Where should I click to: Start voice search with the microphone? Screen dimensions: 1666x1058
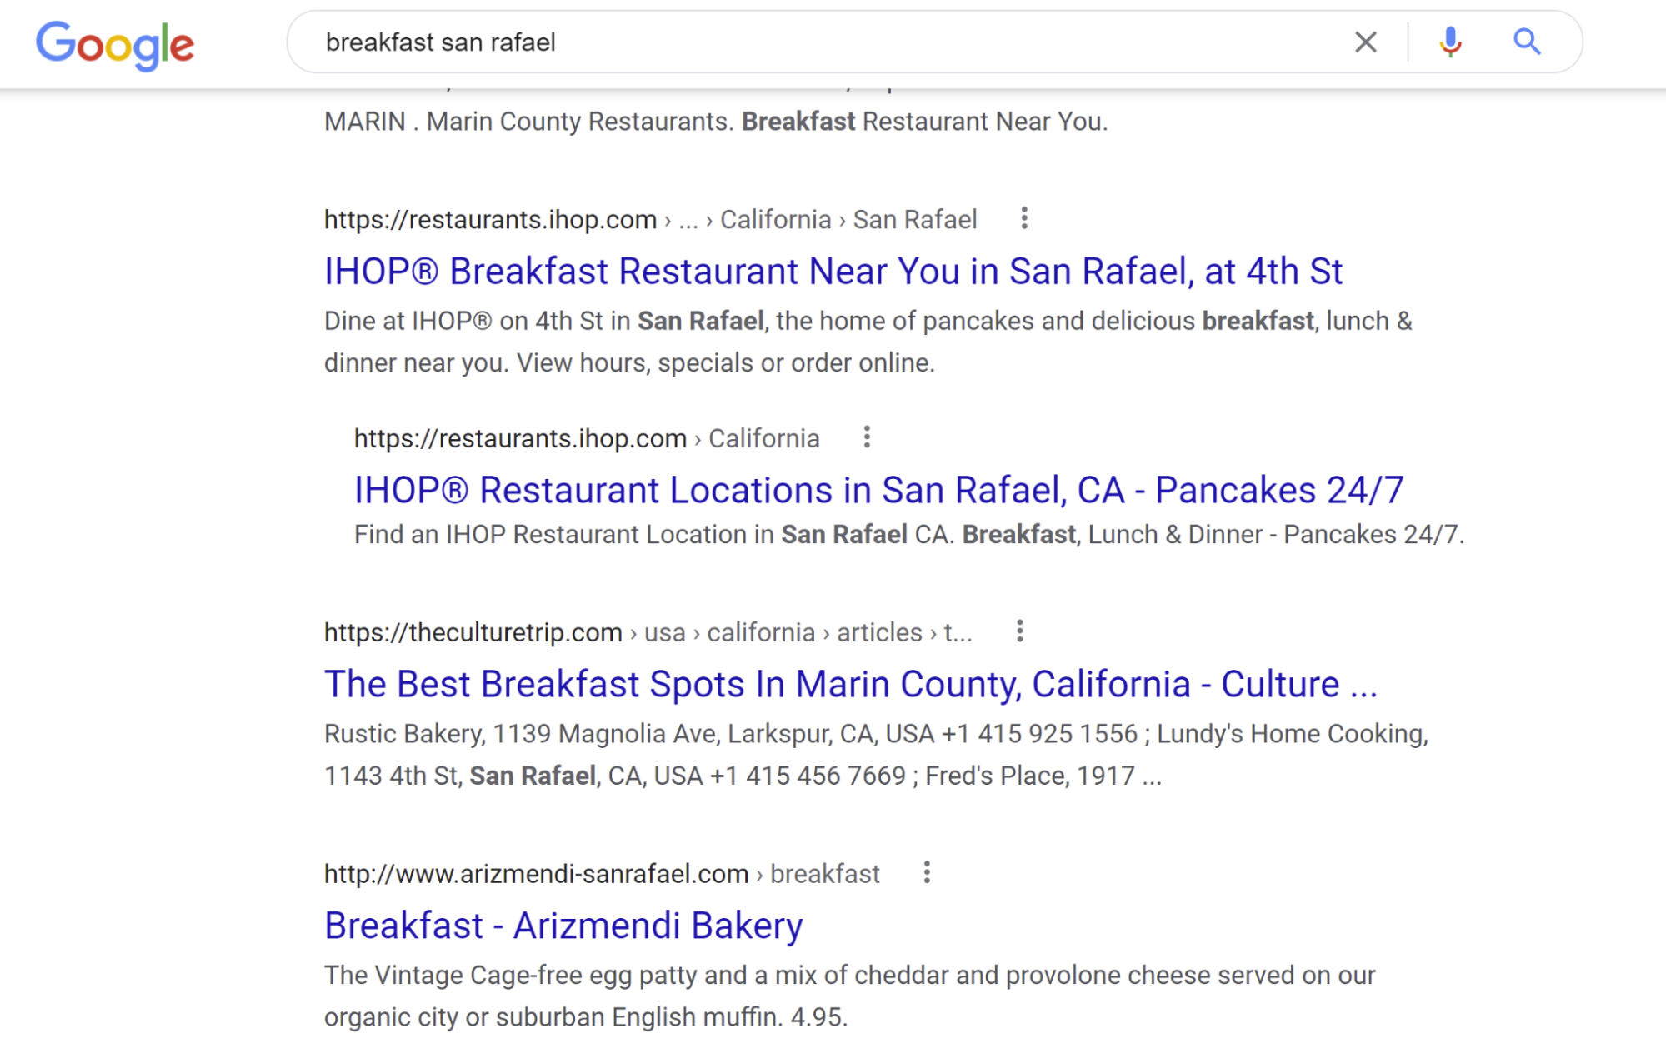pyautogui.click(x=1450, y=42)
